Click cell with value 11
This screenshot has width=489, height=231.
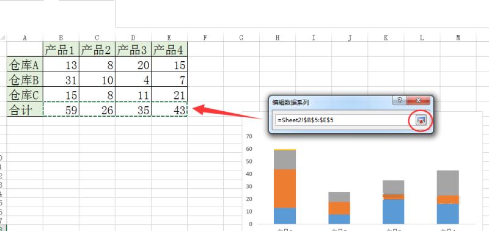(133, 94)
